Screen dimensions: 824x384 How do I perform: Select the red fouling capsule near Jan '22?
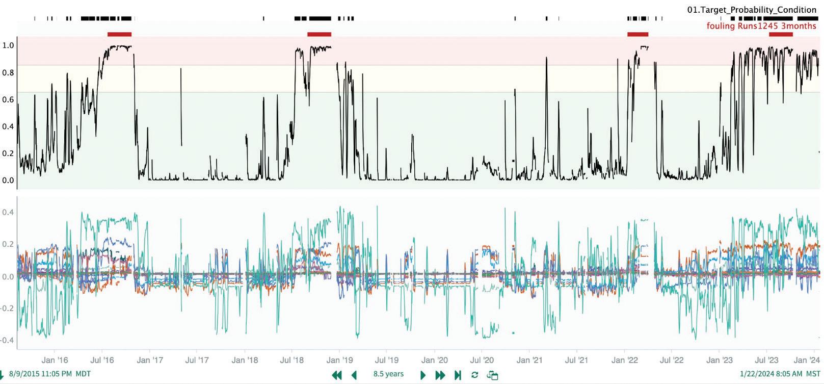(x=637, y=34)
